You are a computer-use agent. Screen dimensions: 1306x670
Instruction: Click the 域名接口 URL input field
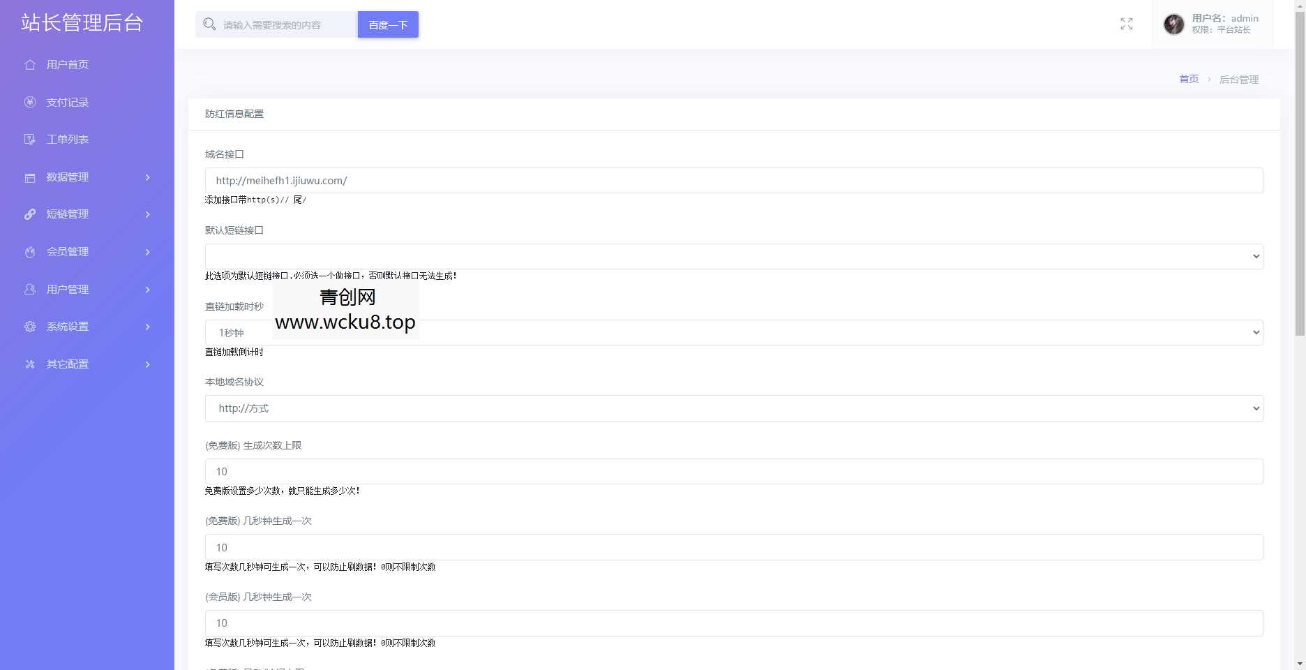click(x=733, y=181)
